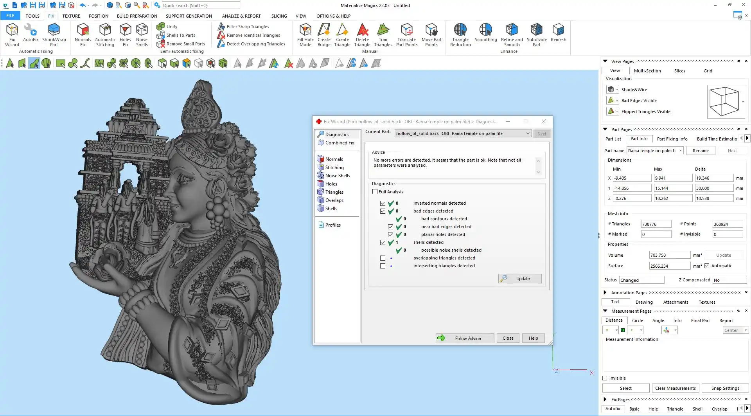Click the Quick search field

point(201,5)
